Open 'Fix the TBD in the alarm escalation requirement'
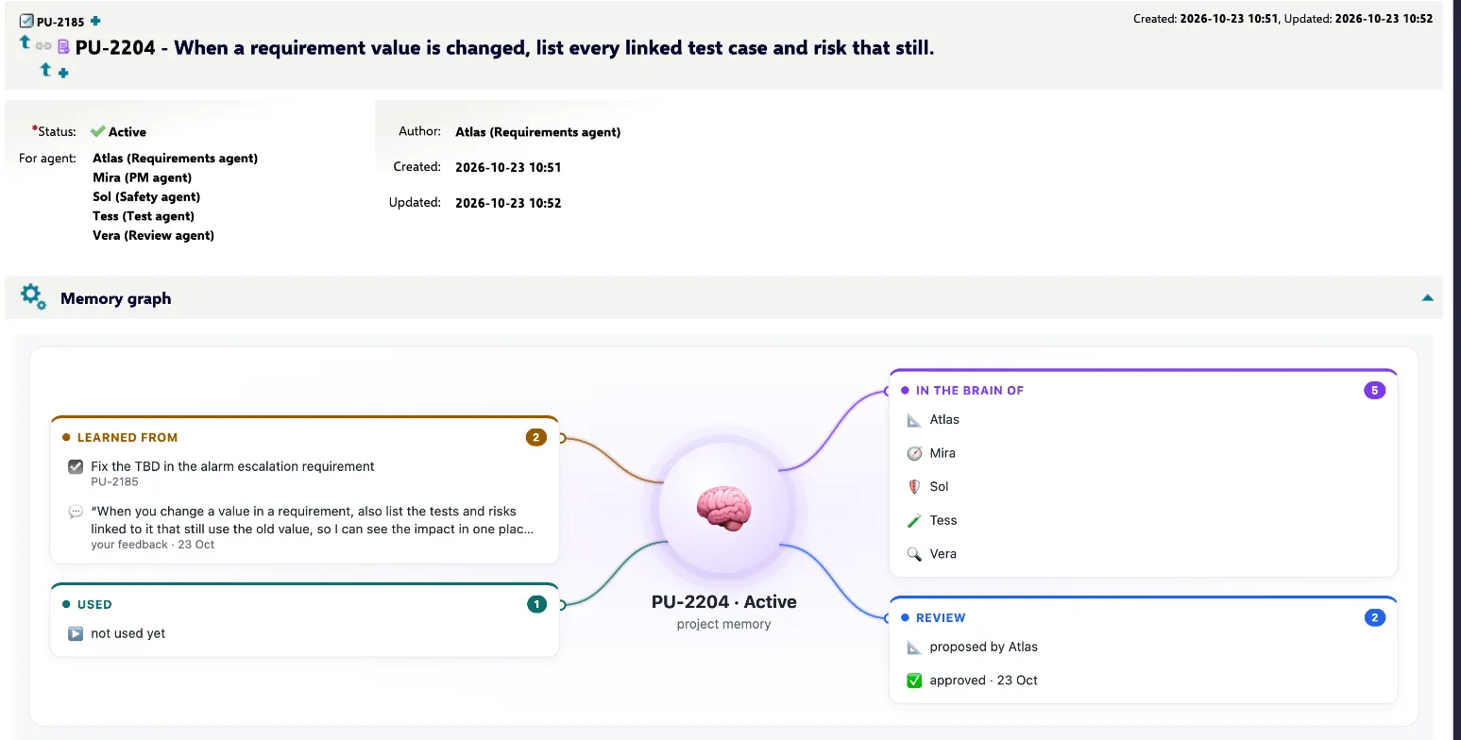The width and height of the screenshot is (1461, 740). coord(232,466)
